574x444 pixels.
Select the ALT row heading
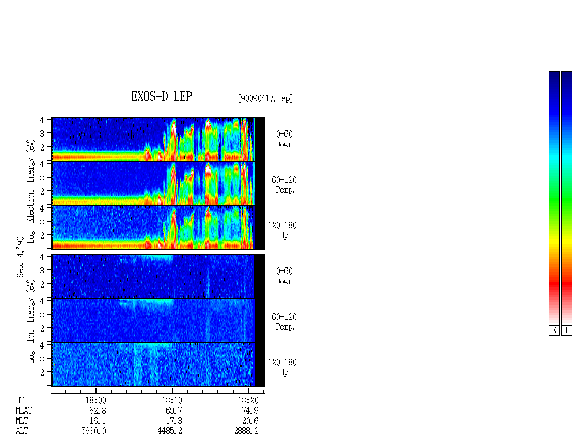[x=22, y=431]
